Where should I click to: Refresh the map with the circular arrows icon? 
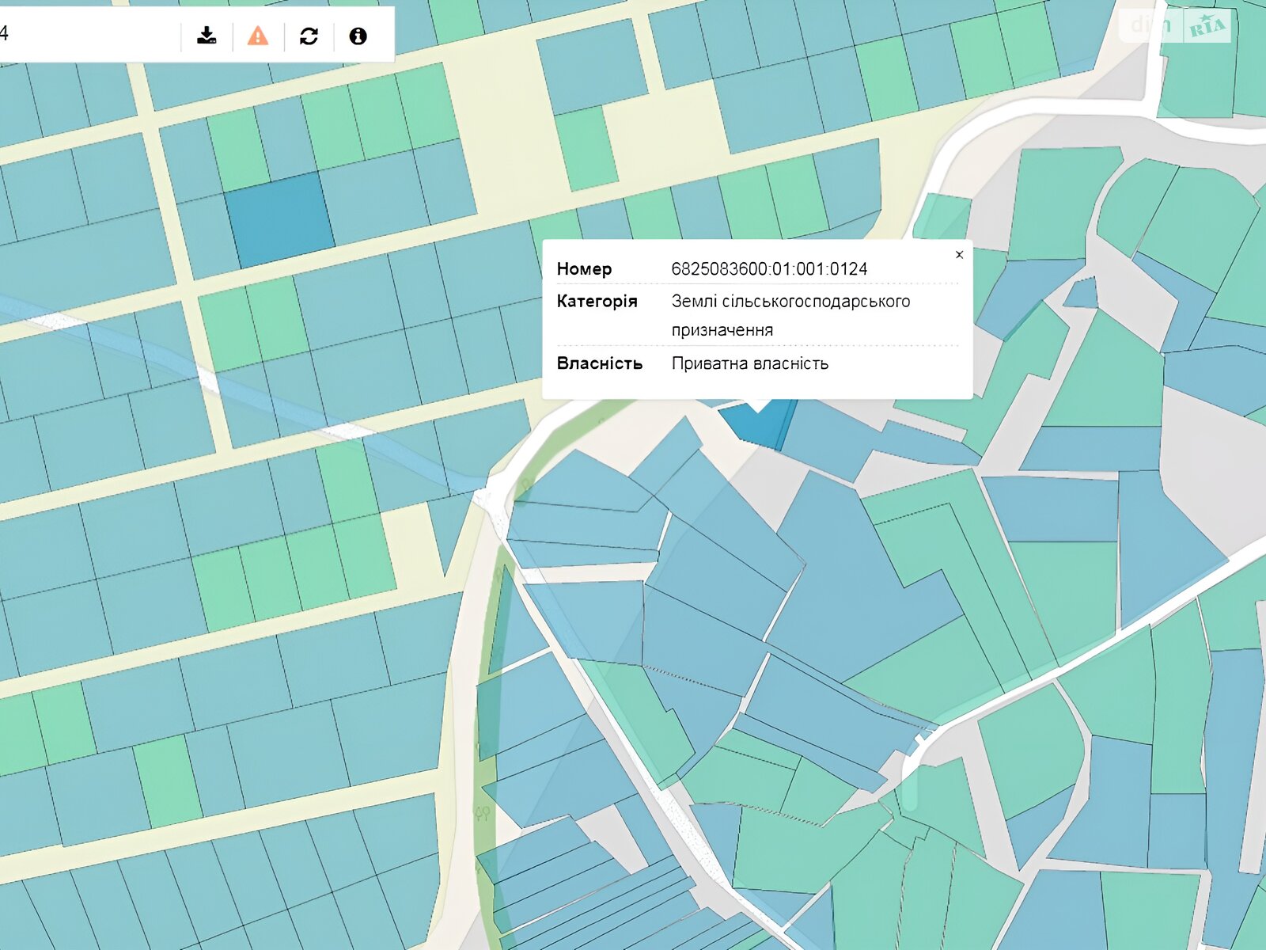tap(309, 36)
